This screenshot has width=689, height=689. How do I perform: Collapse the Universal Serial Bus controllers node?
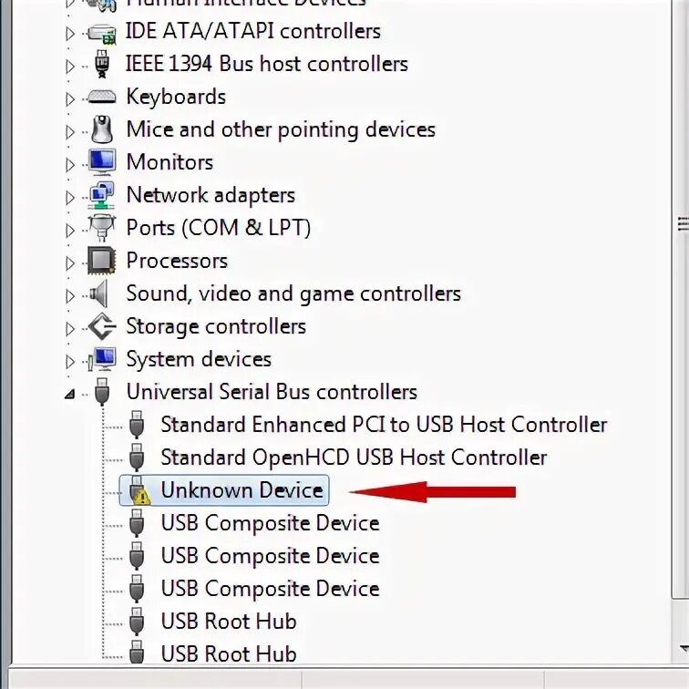click(x=70, y=394)
